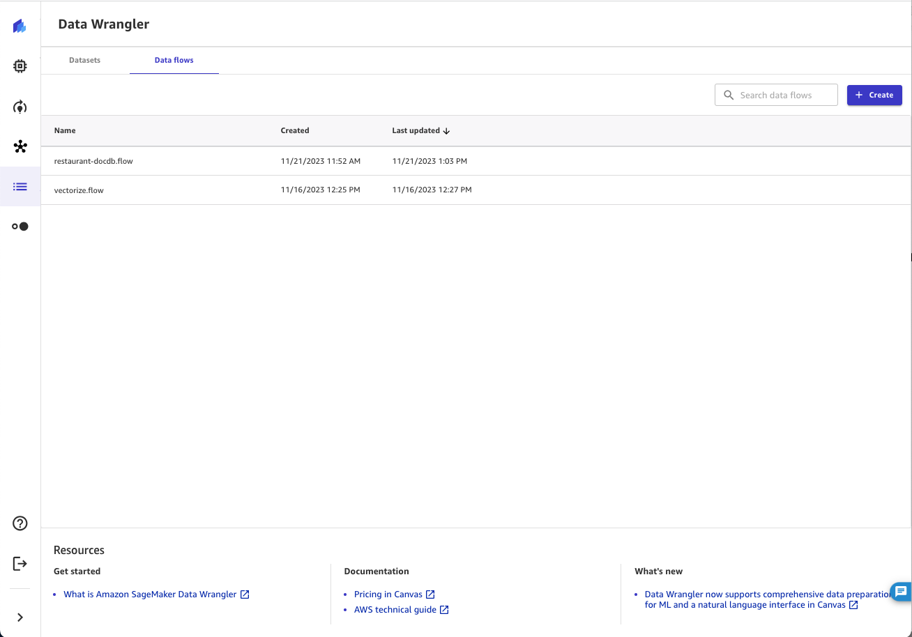Image resolution: width=912 pixels, height=637 pixels.
Task: Open the AWS technical guide link
Action: 395,610
